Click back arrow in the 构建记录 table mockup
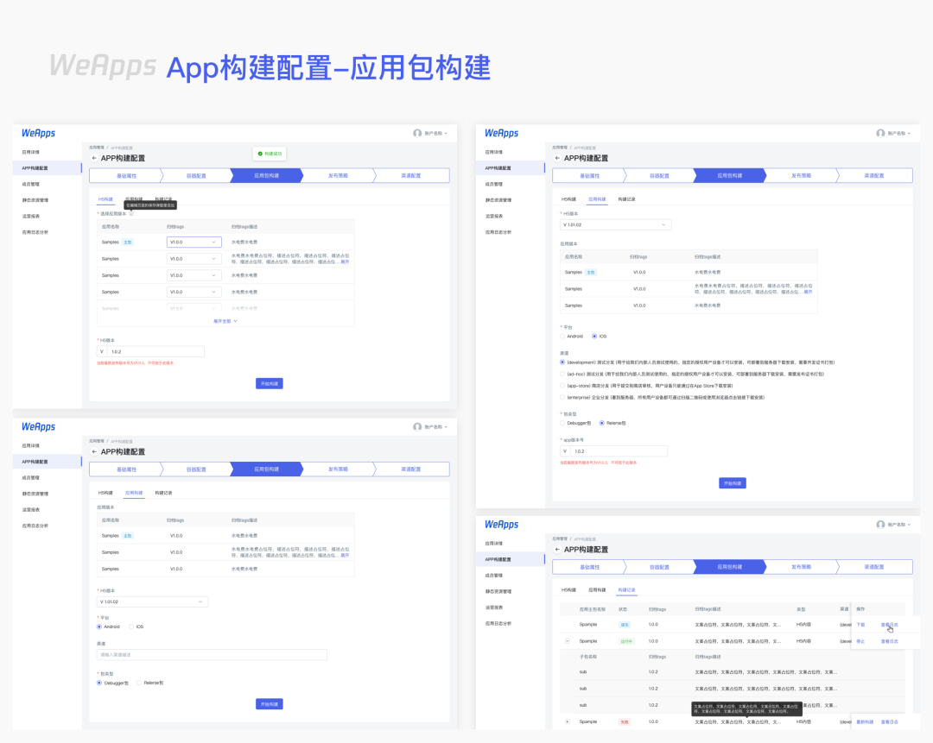Image resolution: width=933 pixels, height=743 pixels. pyautogui.click(x=557, y=549)
